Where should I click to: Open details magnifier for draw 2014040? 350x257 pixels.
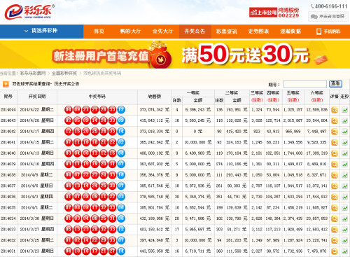[x=335, y=153]
